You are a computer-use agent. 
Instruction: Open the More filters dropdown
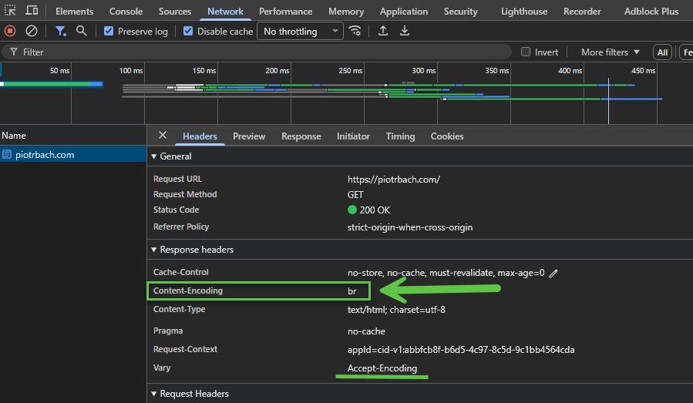coord(610,52)
